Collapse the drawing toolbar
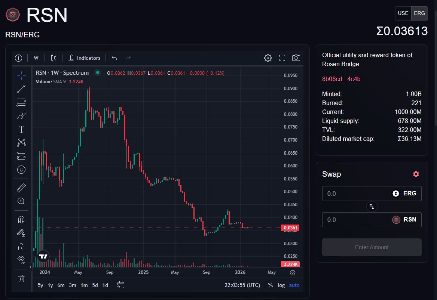 tap(31, 267)
